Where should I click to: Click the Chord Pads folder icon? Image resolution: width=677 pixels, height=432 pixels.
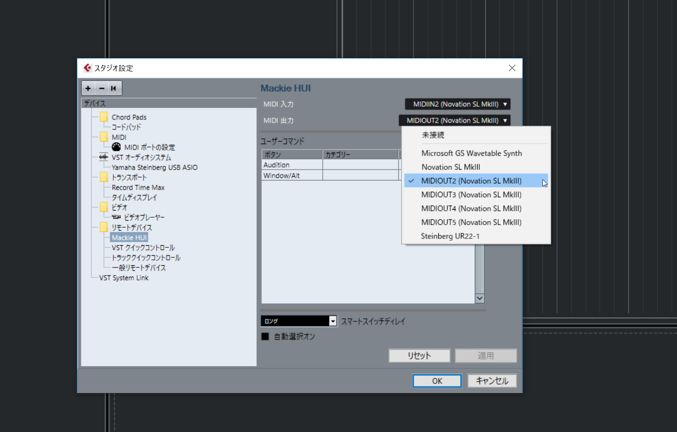[x=104, y=117]
